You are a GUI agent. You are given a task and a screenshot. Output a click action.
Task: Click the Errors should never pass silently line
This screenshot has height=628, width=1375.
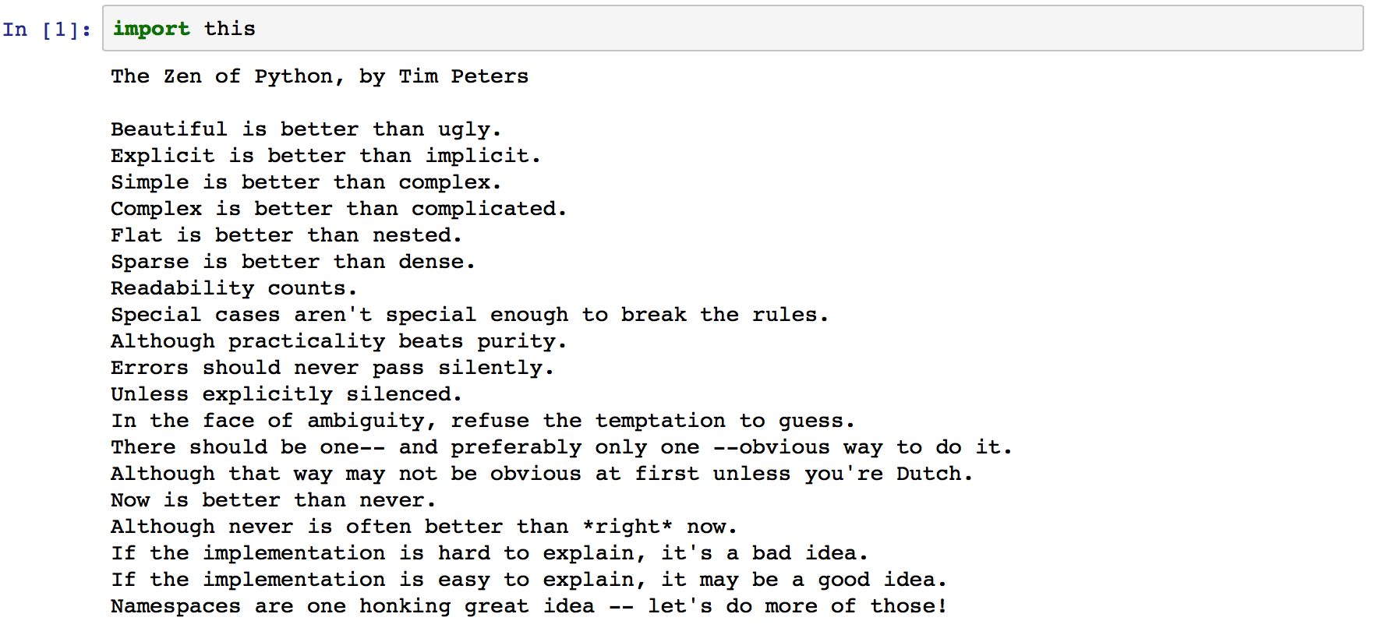tap(332, 368)
